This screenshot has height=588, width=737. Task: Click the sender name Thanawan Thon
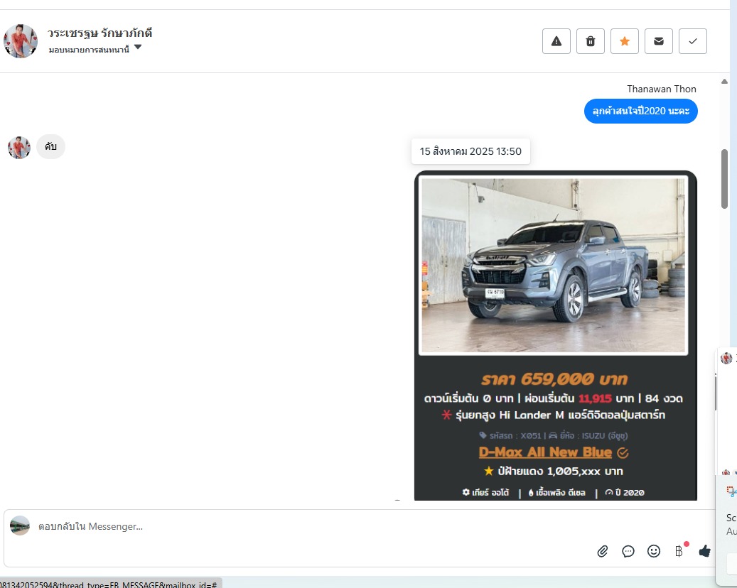point(662,89)
